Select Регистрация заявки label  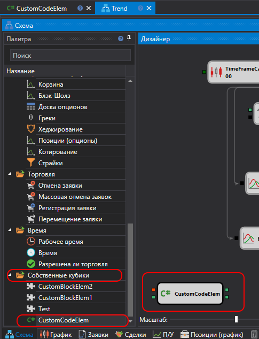(67, 208)
